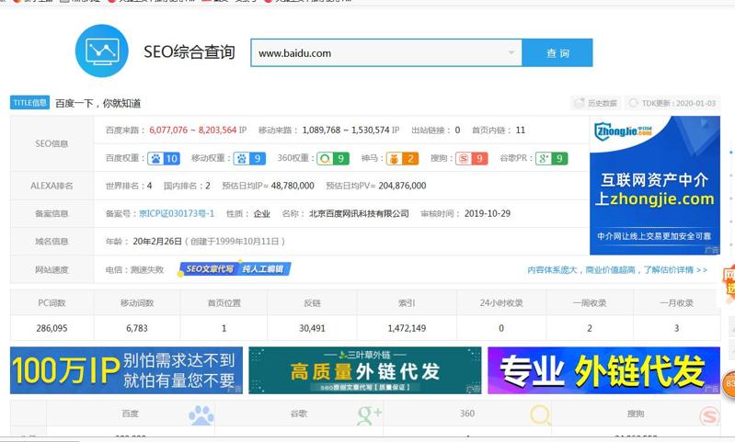
Task: Click page title 百度一下，你就知道
Action: 98,103
